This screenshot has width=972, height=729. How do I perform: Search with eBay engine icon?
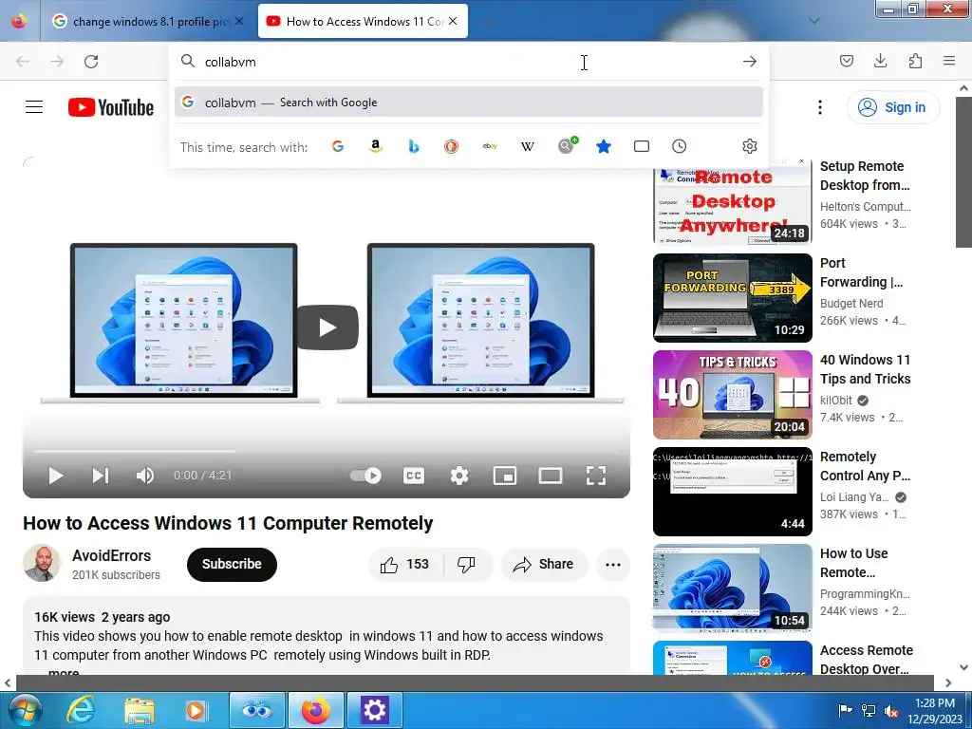490,146
